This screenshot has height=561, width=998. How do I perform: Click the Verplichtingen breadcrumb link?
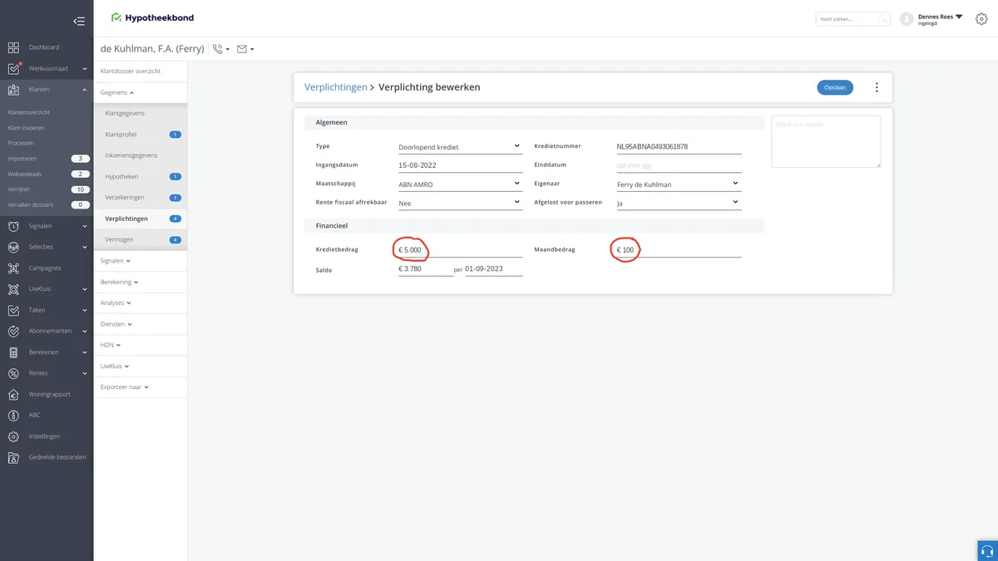tap(336, 87)
